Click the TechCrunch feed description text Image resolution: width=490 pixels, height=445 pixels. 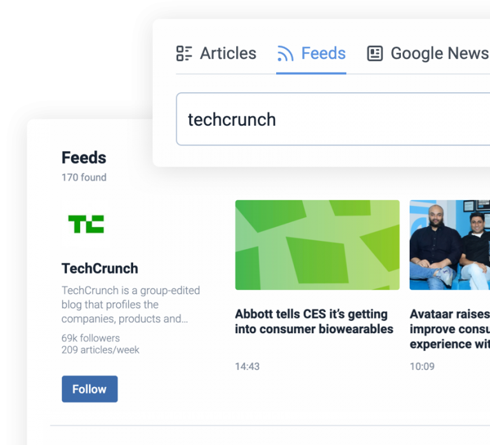click(x=130, y=305)
